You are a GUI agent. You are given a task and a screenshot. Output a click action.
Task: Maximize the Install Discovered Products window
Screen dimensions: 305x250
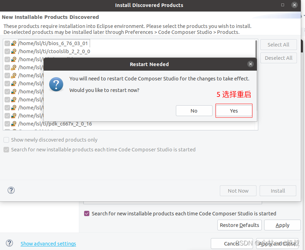coord(283,5)
